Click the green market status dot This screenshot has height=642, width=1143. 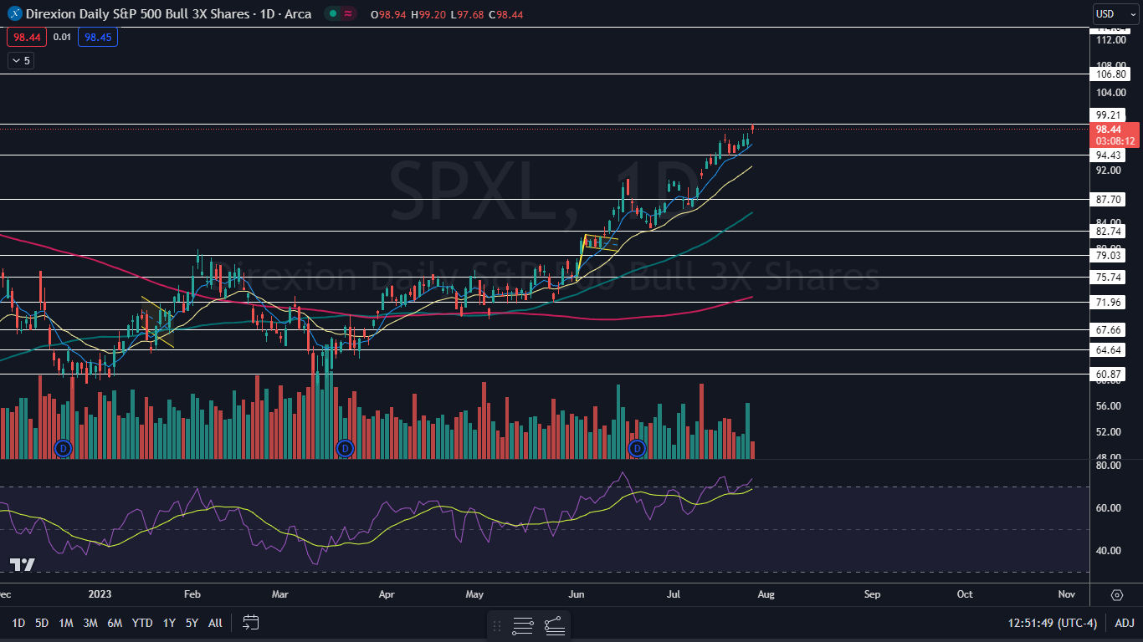(x=333, y=14)
